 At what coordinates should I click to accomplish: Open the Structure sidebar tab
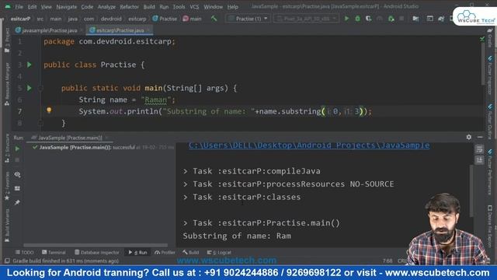click(x=7, y=148)
